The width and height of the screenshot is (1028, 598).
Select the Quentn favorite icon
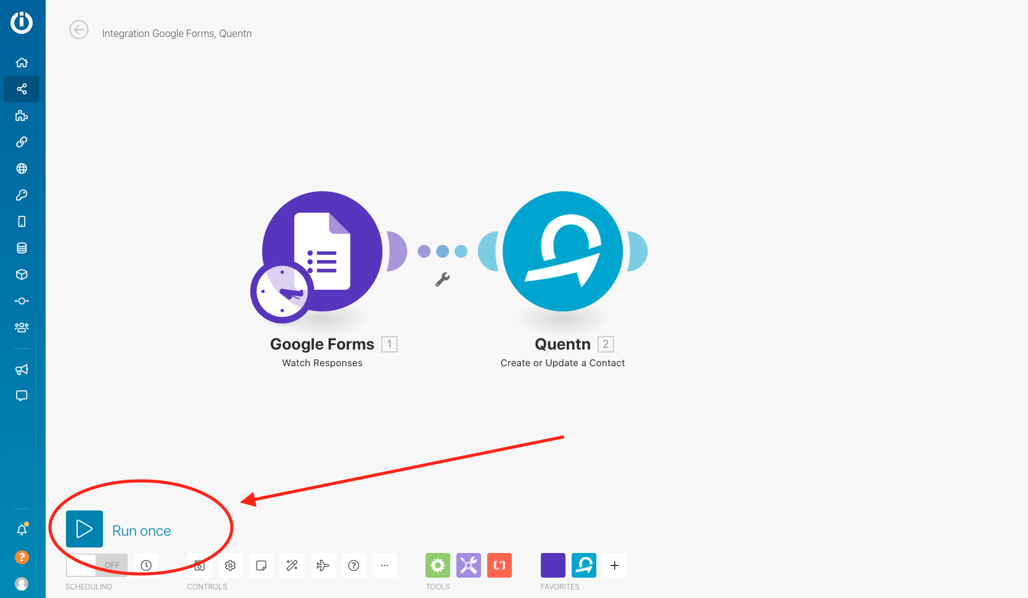(584, 565)
